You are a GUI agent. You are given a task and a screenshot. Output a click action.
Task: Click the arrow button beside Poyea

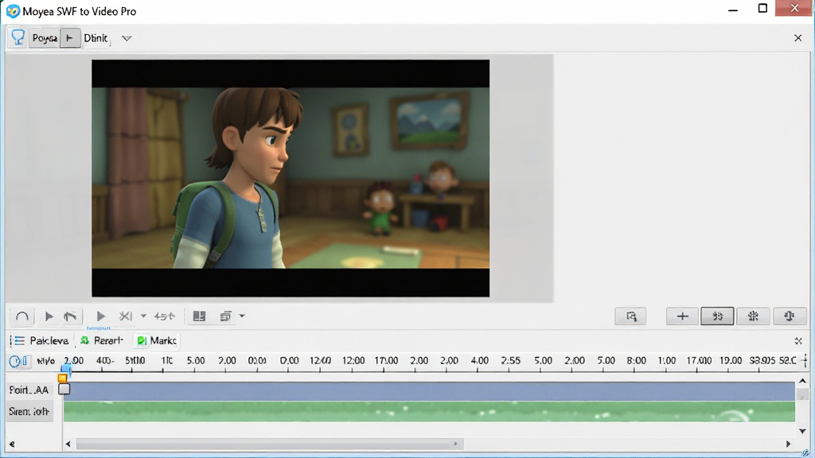(70, 38)
